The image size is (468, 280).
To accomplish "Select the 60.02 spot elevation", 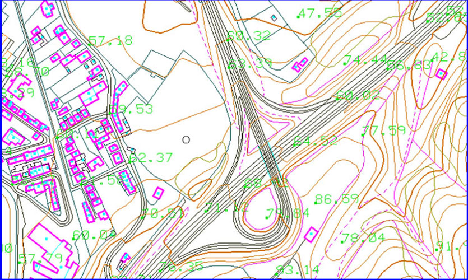I will point(358,96).
